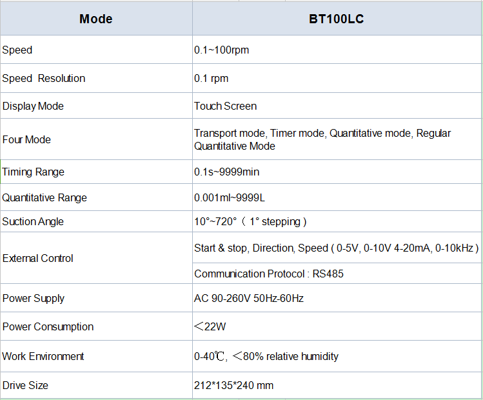The width and height of the screenshot is (483, 400).
Task: Click the "External Control" label cell
Action: point(38,258)
